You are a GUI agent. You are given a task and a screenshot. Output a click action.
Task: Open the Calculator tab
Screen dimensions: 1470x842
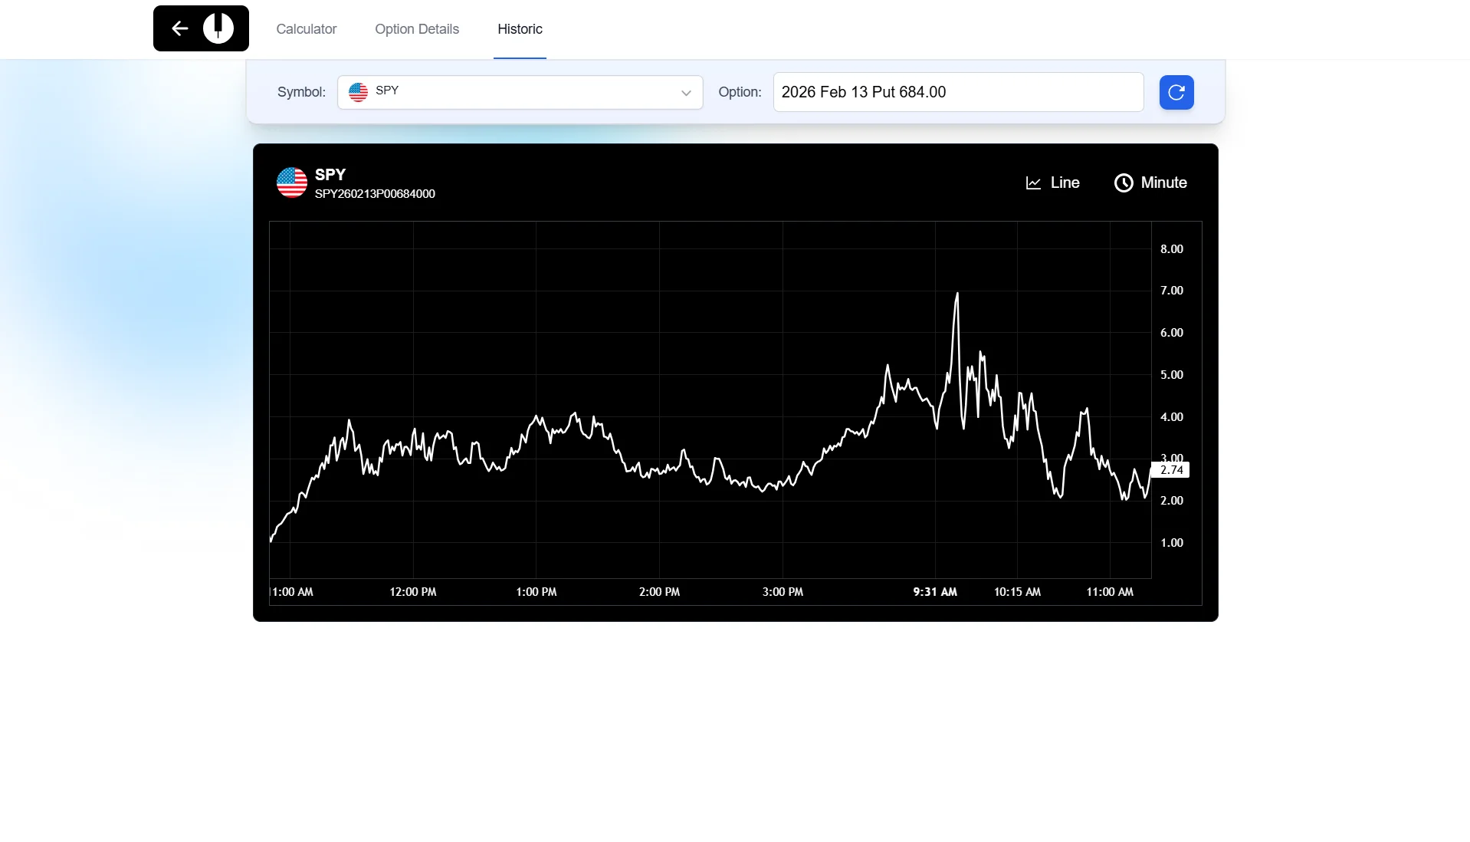coord(307,29)
